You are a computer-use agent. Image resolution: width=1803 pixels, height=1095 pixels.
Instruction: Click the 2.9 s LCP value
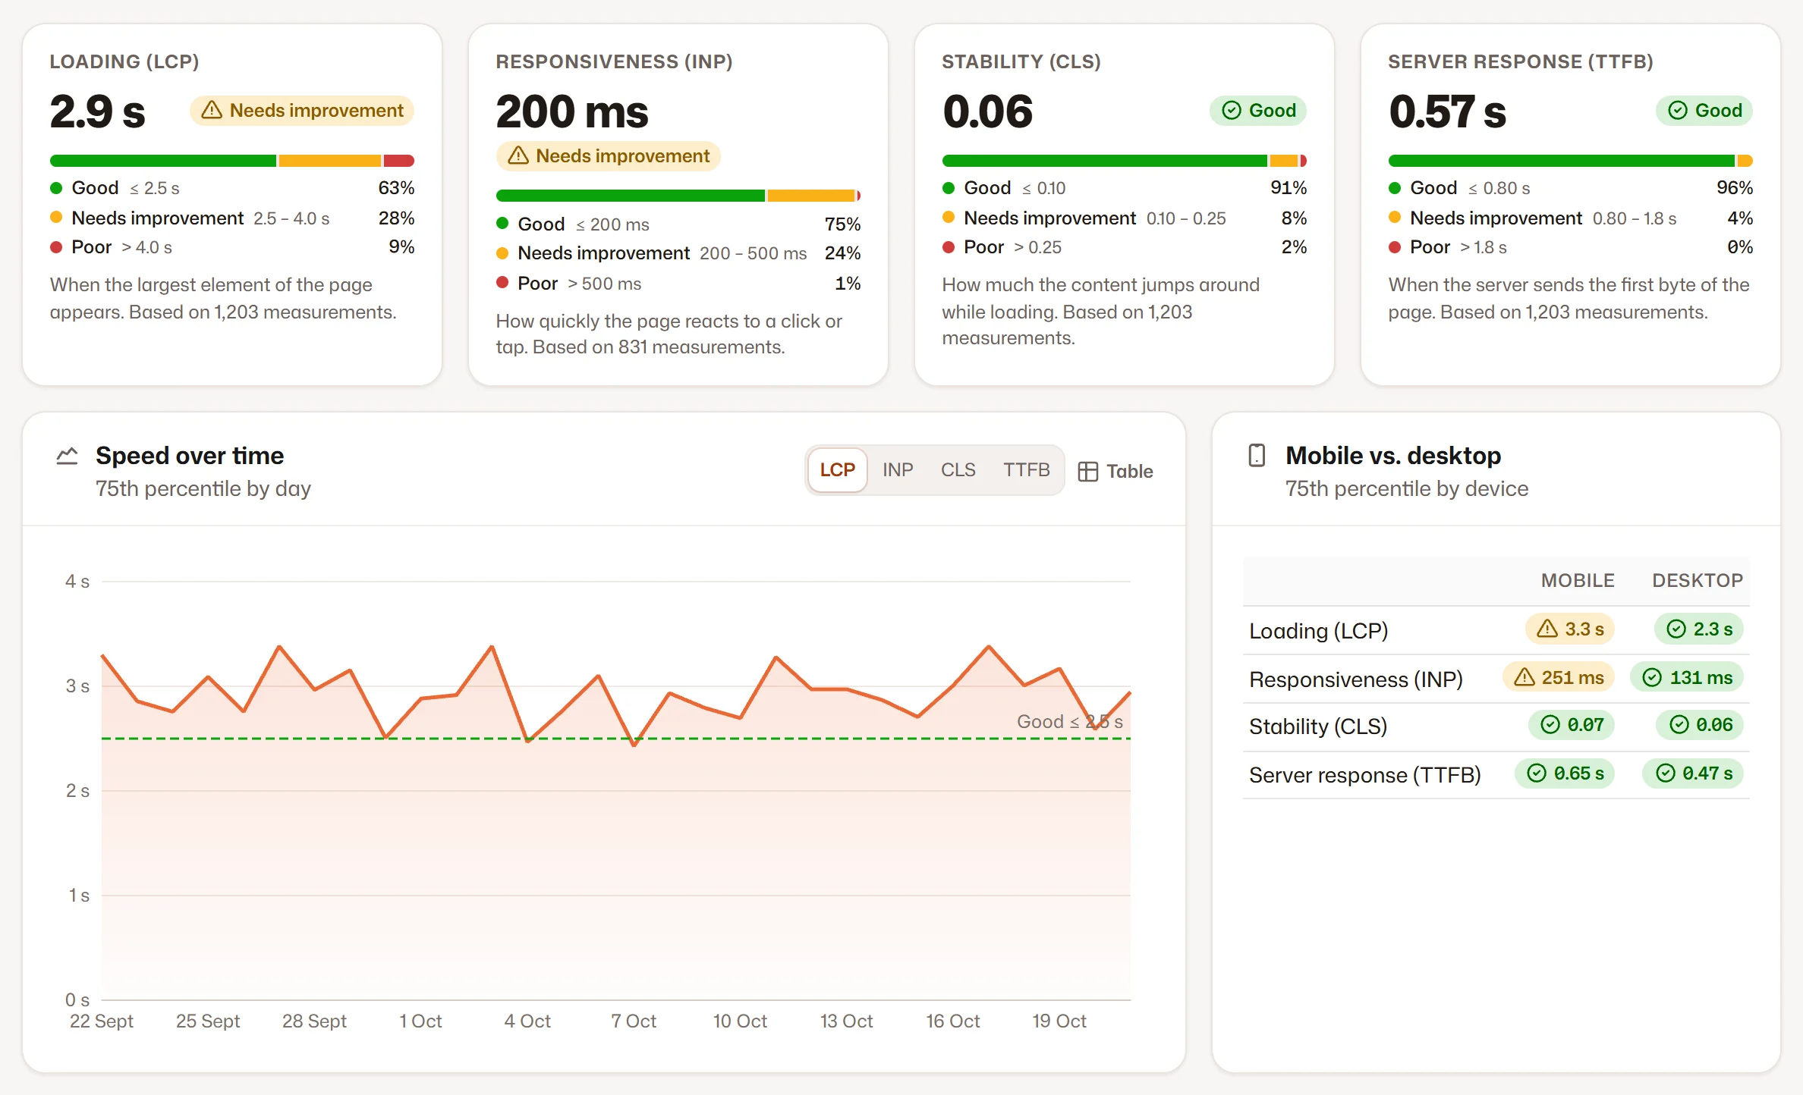coord(97,112)
